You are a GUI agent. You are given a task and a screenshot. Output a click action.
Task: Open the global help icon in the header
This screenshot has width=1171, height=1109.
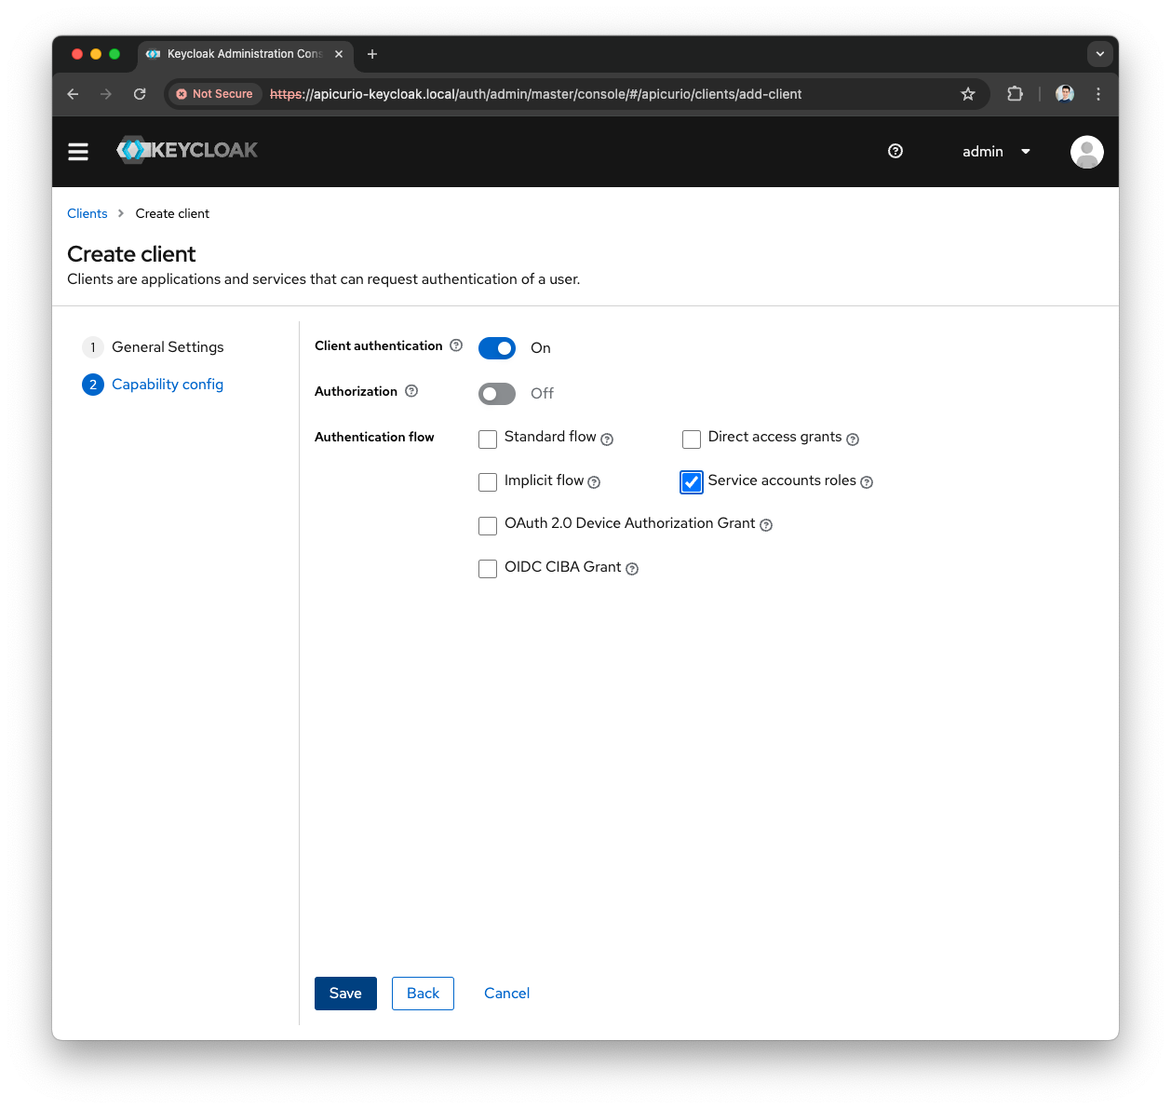[895, 151]
